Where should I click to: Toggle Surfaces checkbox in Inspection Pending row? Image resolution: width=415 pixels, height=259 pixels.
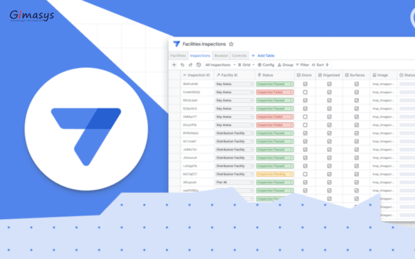point(356,174)
